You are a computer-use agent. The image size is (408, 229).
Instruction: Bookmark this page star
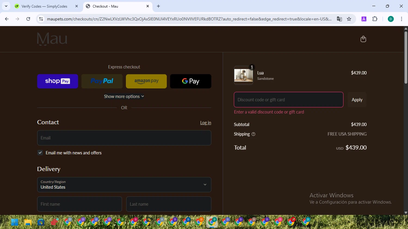349,19
